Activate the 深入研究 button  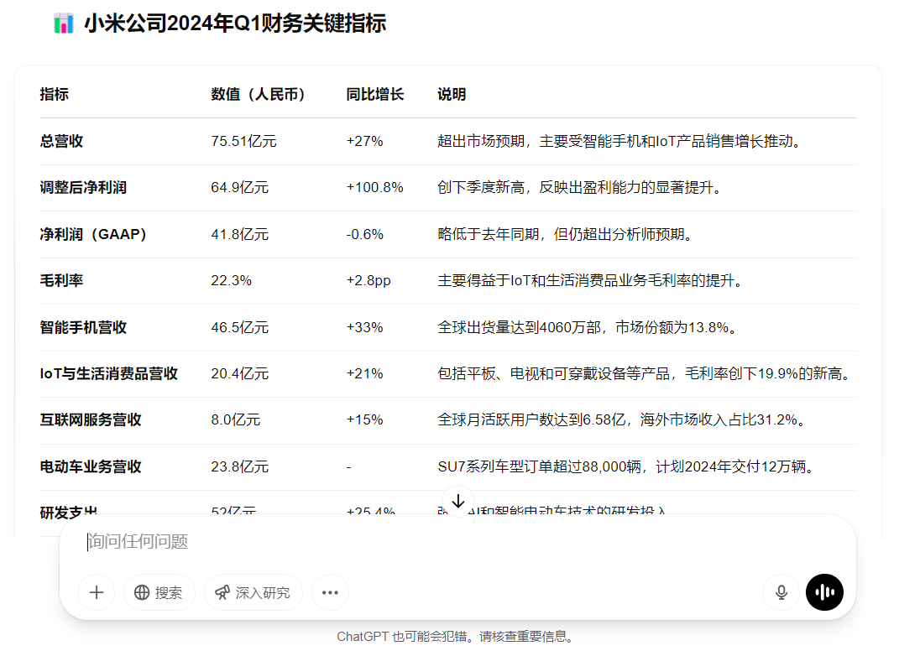253,592
